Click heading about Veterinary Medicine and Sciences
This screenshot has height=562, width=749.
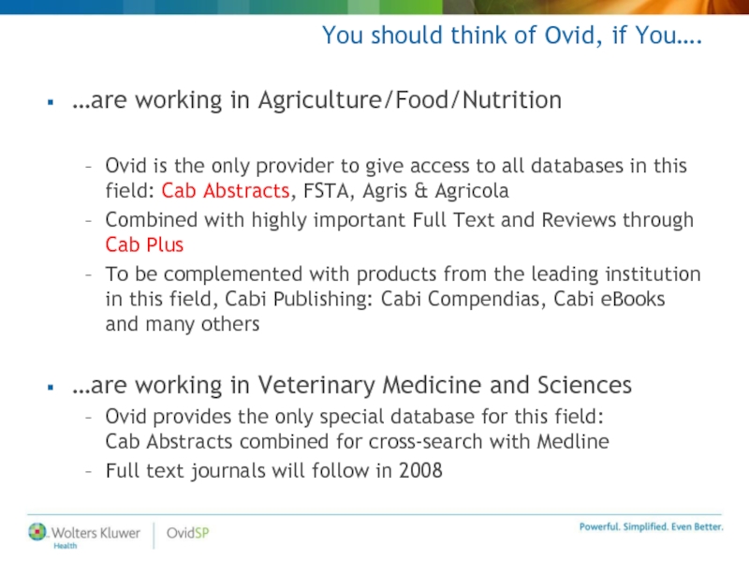[x=352, y=385]
